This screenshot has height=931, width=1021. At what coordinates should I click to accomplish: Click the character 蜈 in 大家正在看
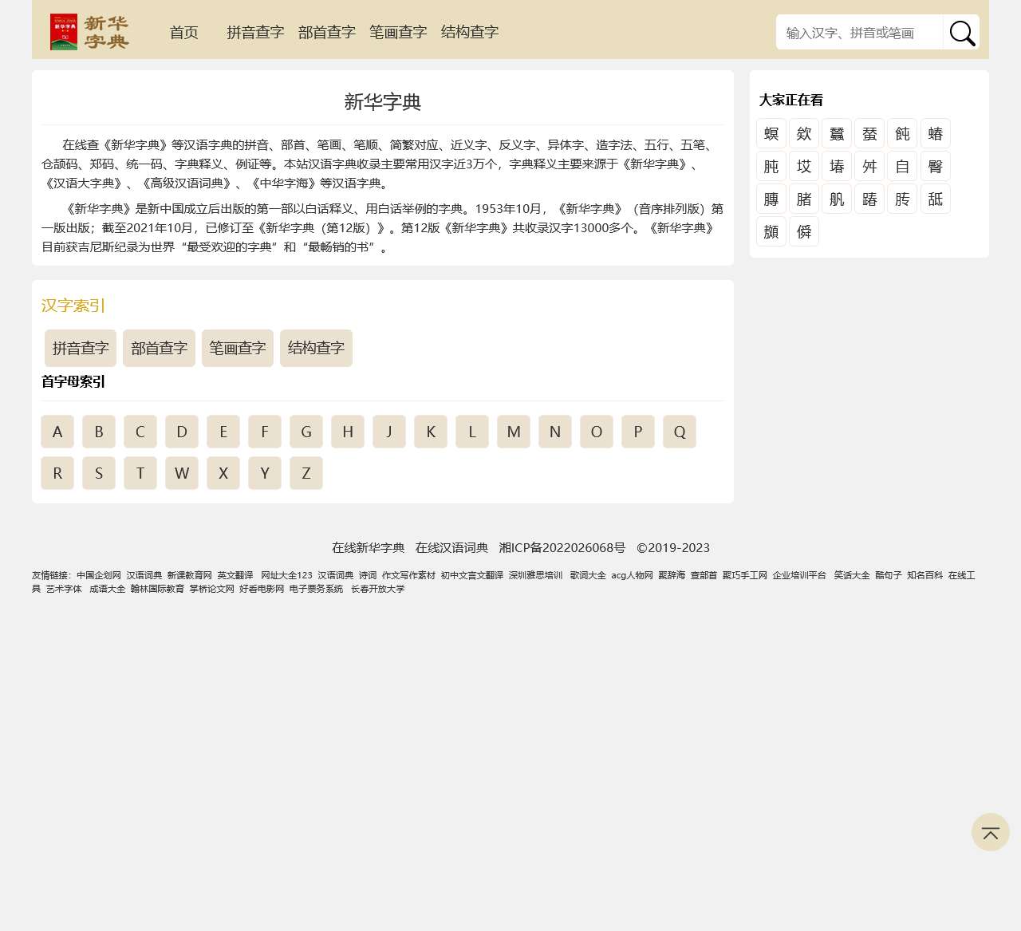click(x=771, y=133)
